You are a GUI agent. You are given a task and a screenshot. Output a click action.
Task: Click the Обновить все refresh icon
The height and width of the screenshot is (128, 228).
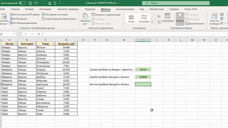pos(85,16)
